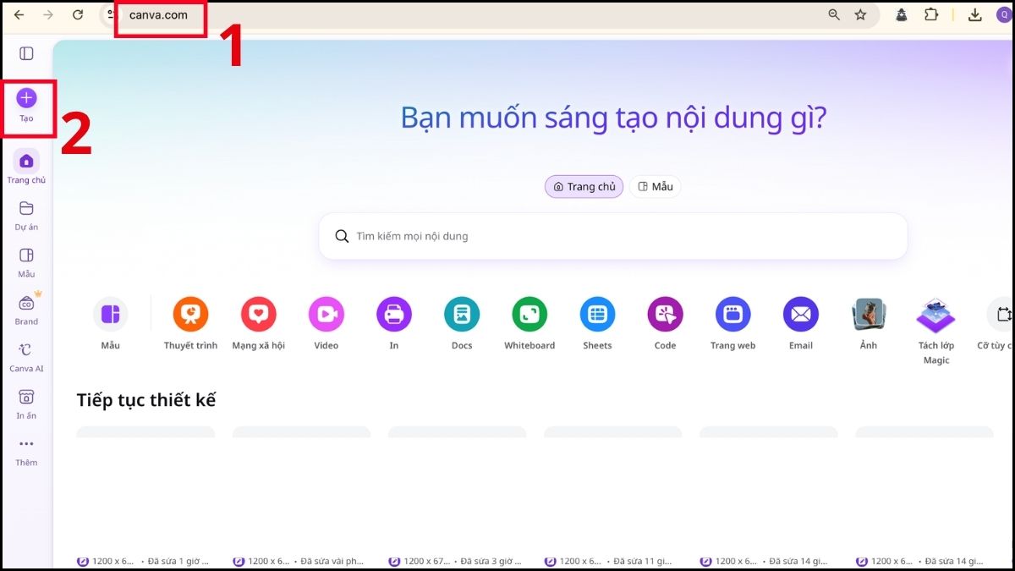The width and height of the screenshot is (1015, 571).
Task: Click the browser forward arrow
Action: pyautogui.click(x=48, y=15)
